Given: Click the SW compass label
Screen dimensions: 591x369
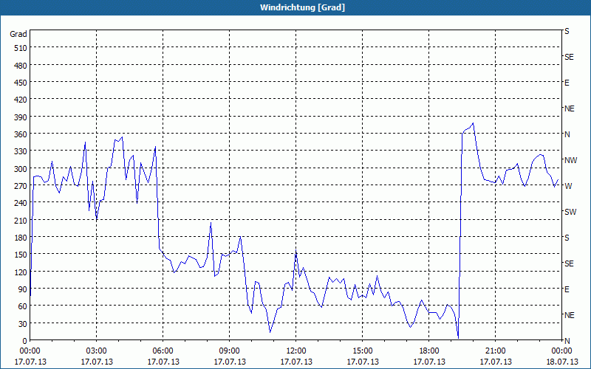Looking at the screenshot, I should point(570,212).
